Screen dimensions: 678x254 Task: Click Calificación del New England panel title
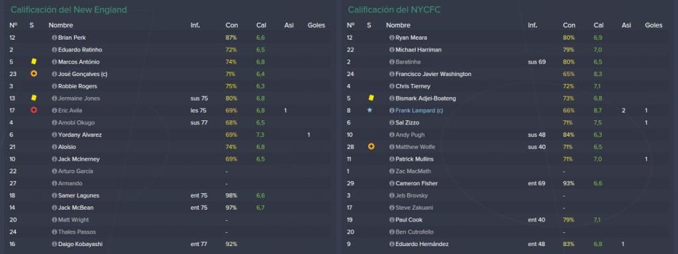(x=69, y=9)
